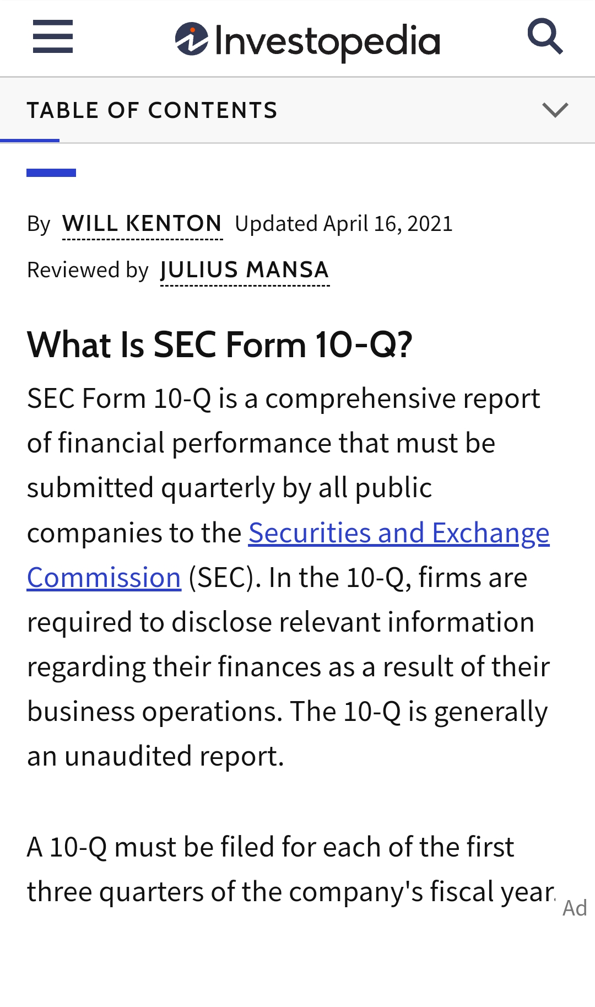595x1007 pixels.
Task: Open the TABLE OF CONTENTS label
Action: (x=153, y=110)
